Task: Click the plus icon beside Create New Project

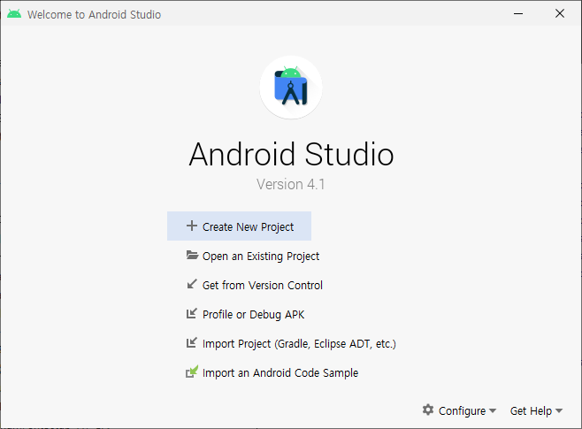Action: 192,226
